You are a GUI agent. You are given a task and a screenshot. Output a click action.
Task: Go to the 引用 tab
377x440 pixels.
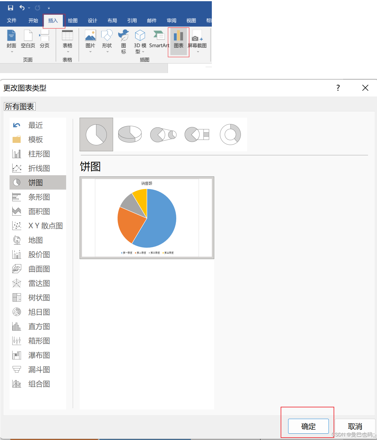[132, 20]
